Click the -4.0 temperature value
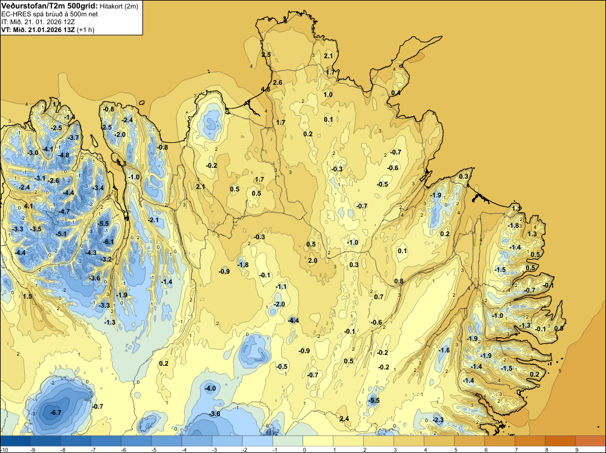This screenshot has height=453, width=606. 210,389
